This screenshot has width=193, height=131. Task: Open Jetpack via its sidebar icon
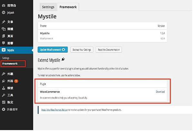(3, 13)
